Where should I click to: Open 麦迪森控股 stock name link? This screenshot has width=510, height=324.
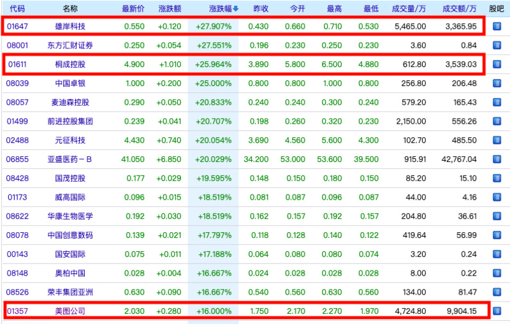pos(70,102)
